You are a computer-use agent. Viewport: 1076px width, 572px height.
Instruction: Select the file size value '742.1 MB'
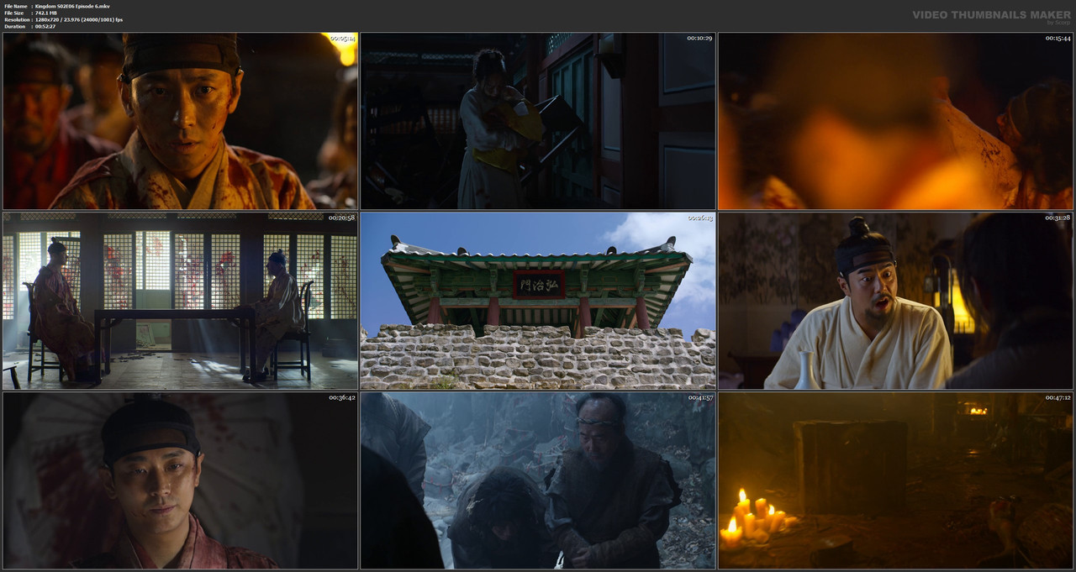tap(46, 13)
